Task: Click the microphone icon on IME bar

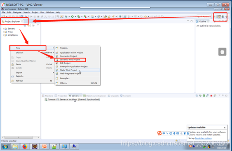Action: [x=174, y=133]
